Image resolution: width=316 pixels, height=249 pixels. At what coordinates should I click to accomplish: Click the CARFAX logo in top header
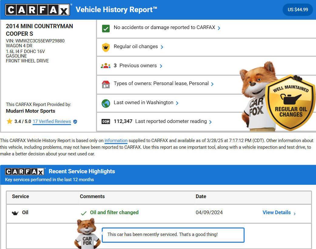click(38, 10)
